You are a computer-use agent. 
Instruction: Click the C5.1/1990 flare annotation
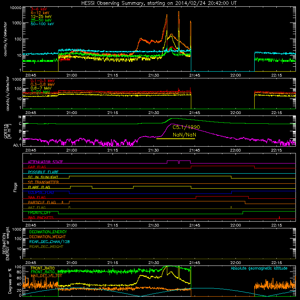[x=186, y=127]
